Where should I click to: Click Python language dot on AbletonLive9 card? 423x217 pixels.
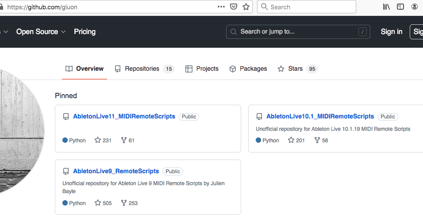65,203
